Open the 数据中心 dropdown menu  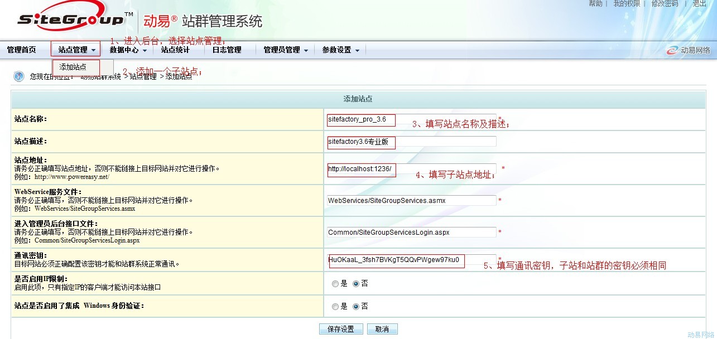[x=128, y=50]
